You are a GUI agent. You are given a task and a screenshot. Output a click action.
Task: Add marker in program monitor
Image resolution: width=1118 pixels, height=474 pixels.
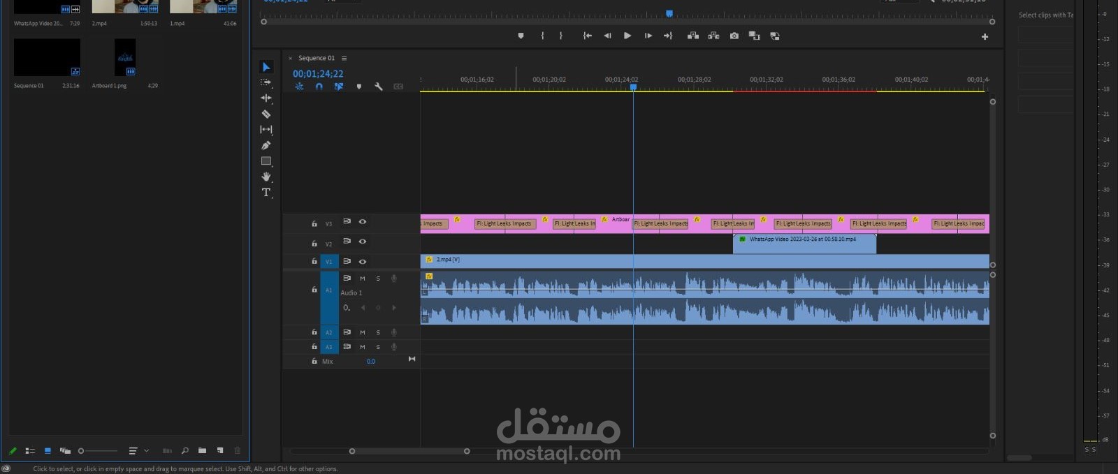coord(521,36)
